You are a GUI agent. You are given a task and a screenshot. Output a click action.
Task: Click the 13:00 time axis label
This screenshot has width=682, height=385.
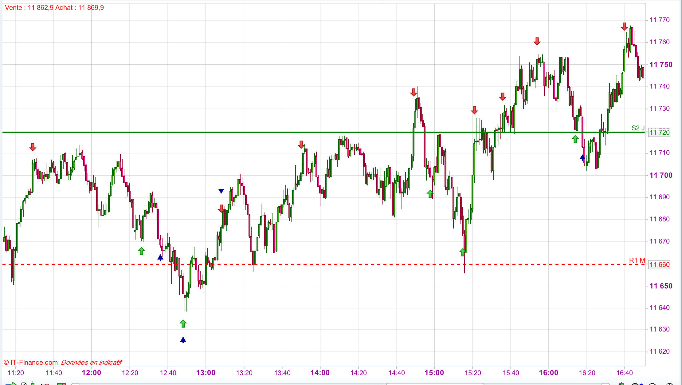(206, 373)
